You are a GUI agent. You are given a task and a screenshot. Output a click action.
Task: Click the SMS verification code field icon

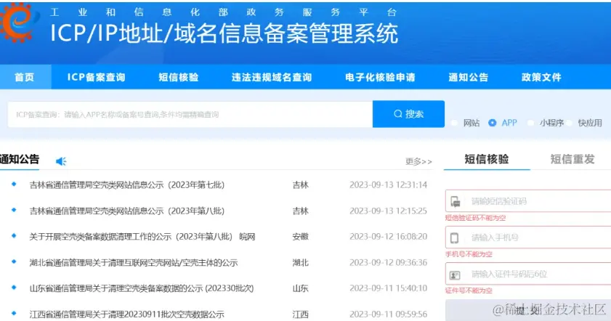[455, 201]
